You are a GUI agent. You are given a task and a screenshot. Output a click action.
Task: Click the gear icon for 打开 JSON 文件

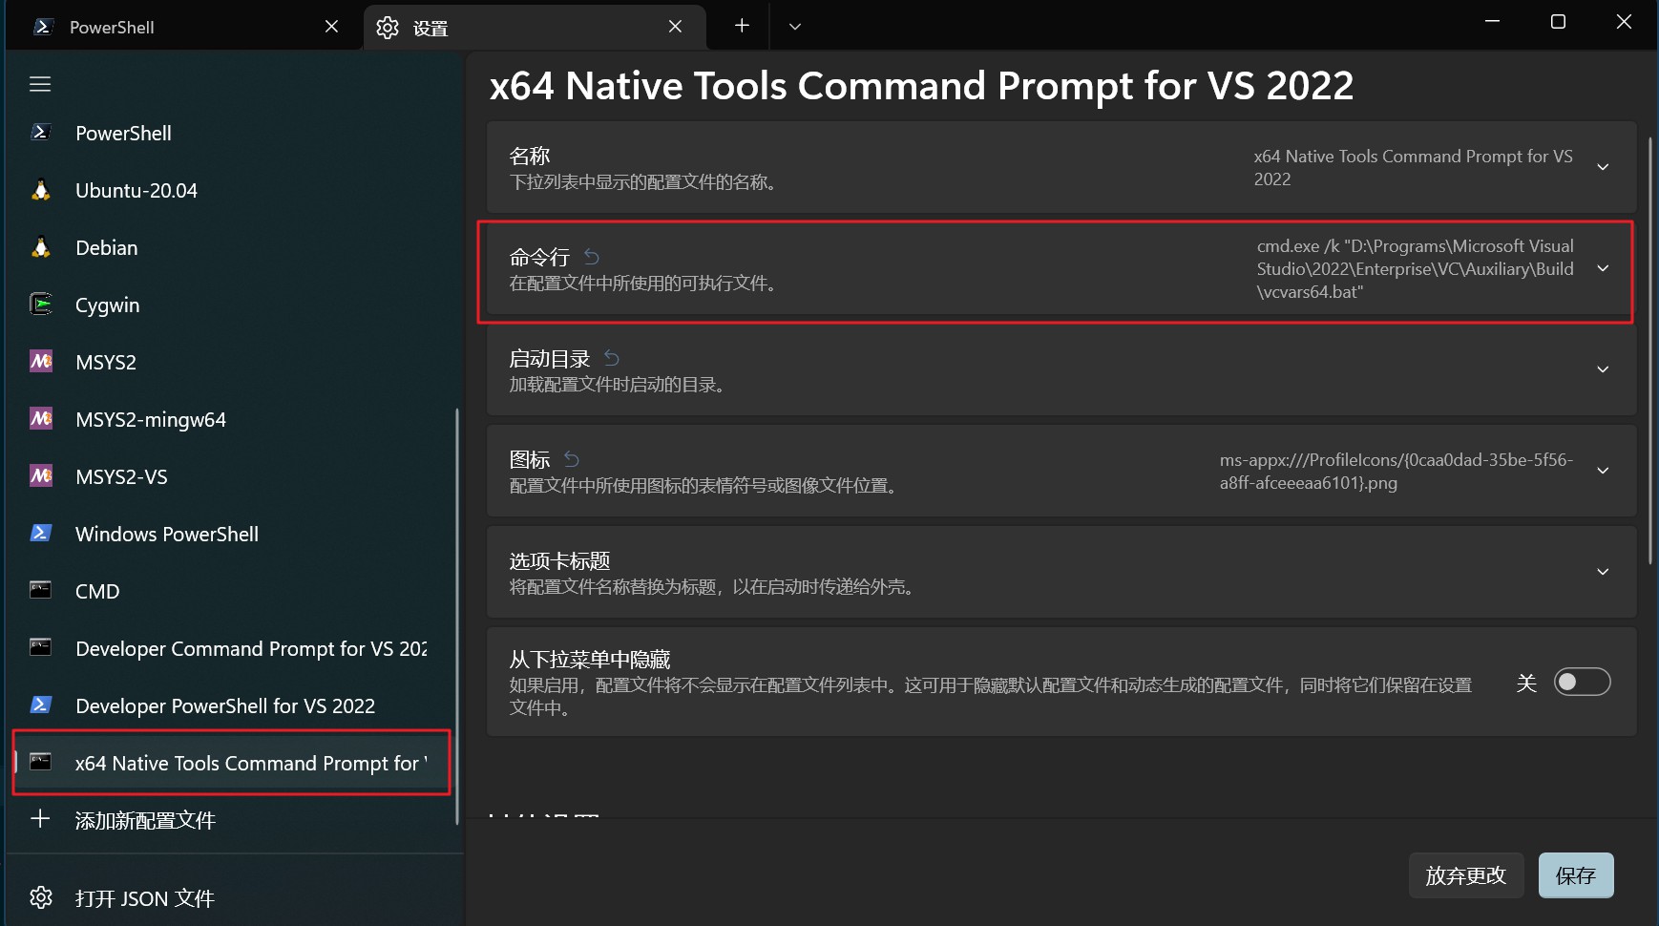[x=40, y=897]
